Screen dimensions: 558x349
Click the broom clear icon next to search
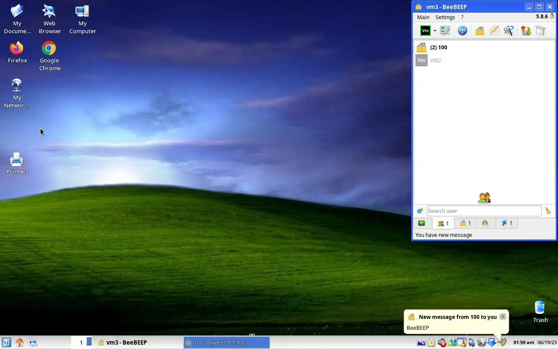click(x=548, y=211)
